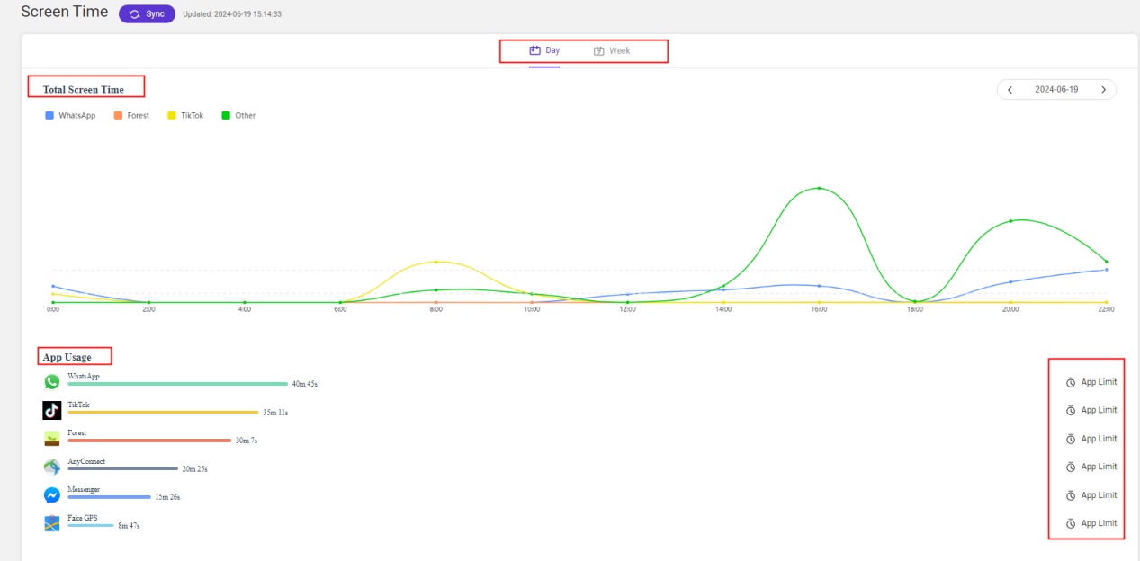Hide the TikTok legend series

point(185,116)
